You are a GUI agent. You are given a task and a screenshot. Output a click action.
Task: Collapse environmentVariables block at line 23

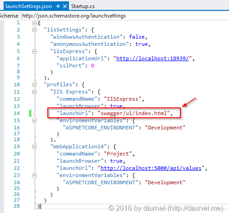34,175
